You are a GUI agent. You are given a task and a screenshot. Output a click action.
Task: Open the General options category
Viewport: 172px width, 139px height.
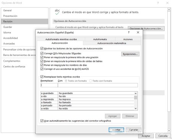(25, 10)
